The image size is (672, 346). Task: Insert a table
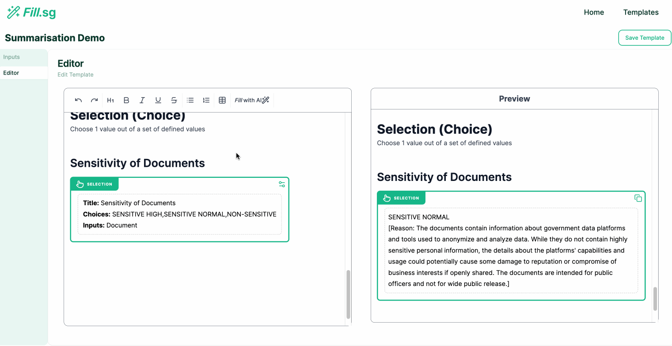click(222, 100)
